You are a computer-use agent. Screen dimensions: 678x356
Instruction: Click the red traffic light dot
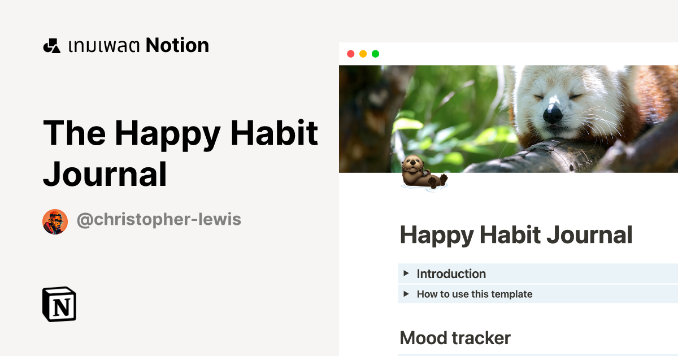click(351, 54)
